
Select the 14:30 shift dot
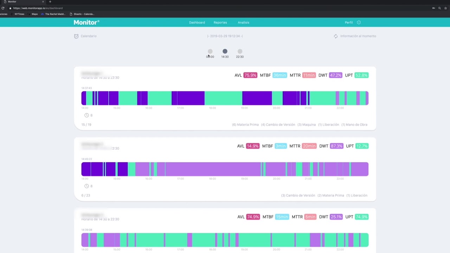tap(225, 51)
